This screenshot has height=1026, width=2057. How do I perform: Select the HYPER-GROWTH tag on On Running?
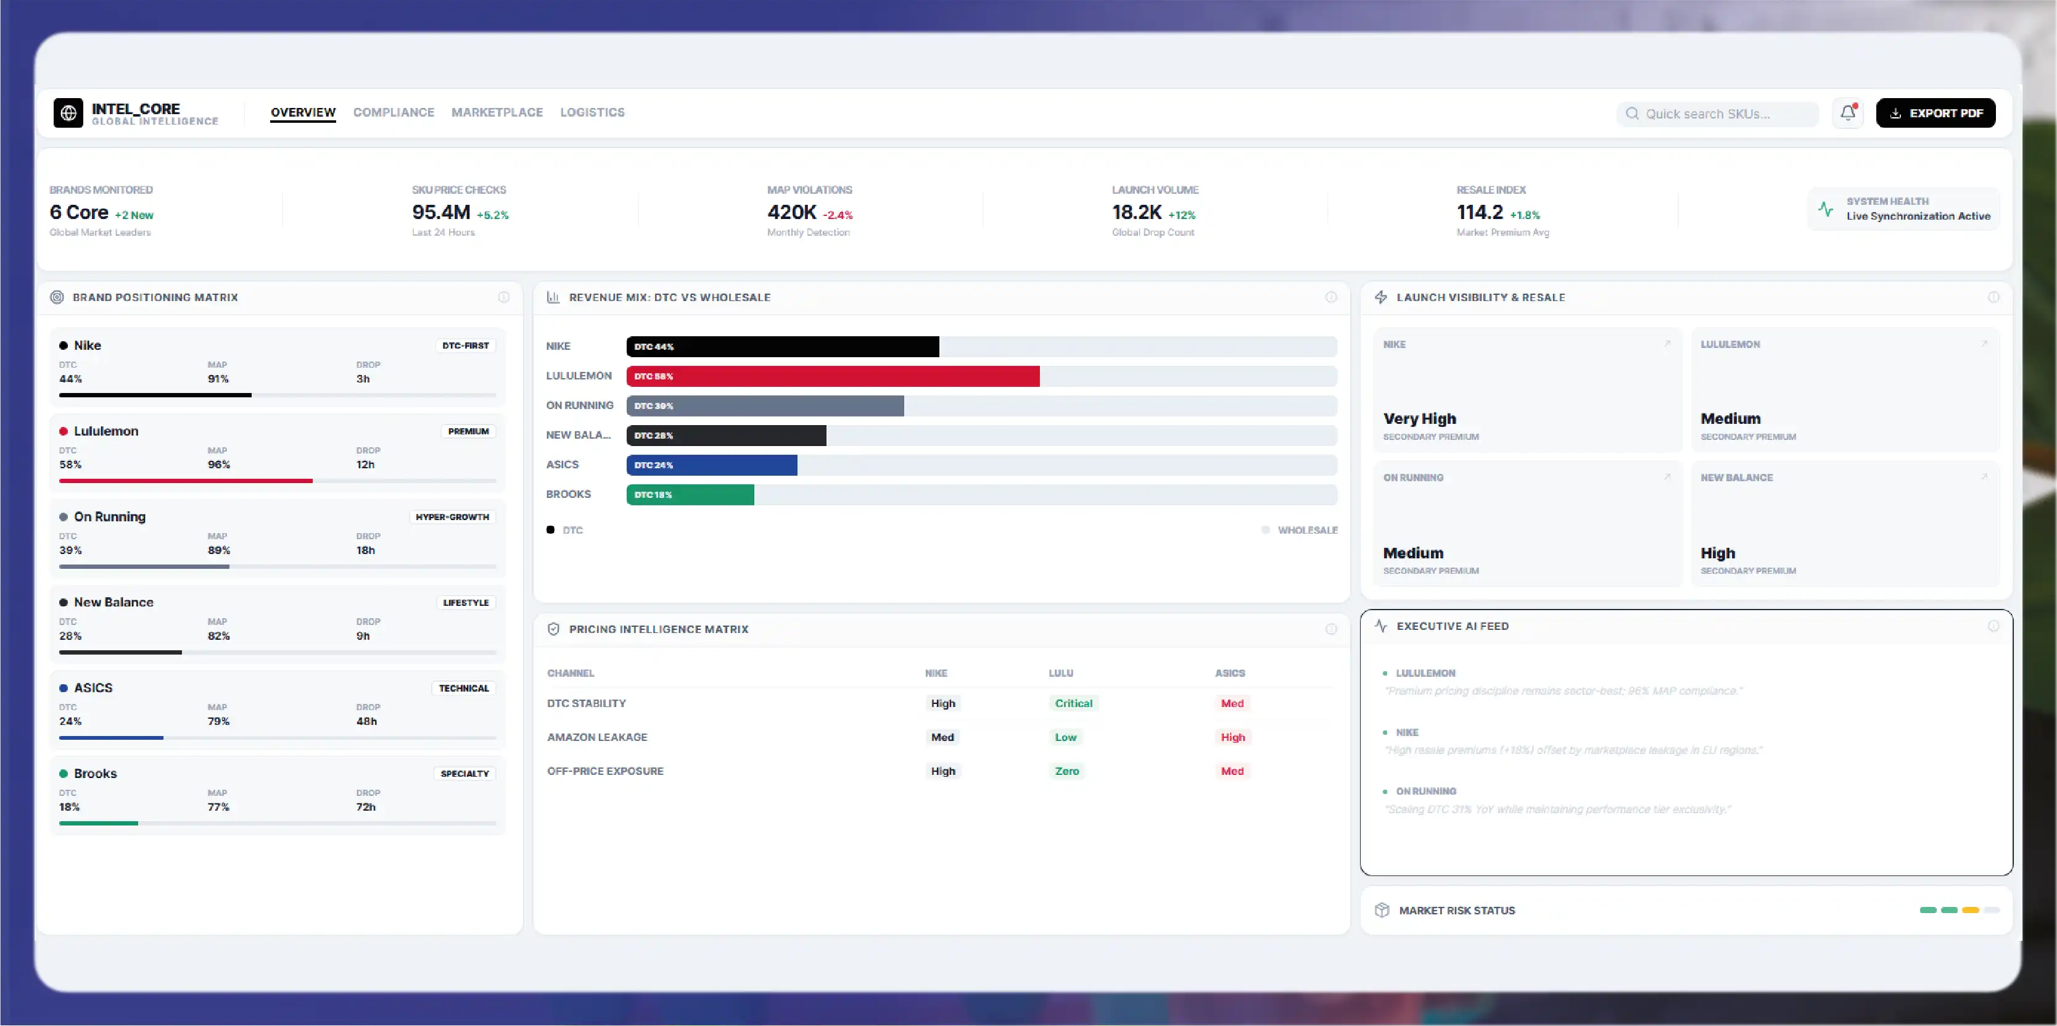452,516
